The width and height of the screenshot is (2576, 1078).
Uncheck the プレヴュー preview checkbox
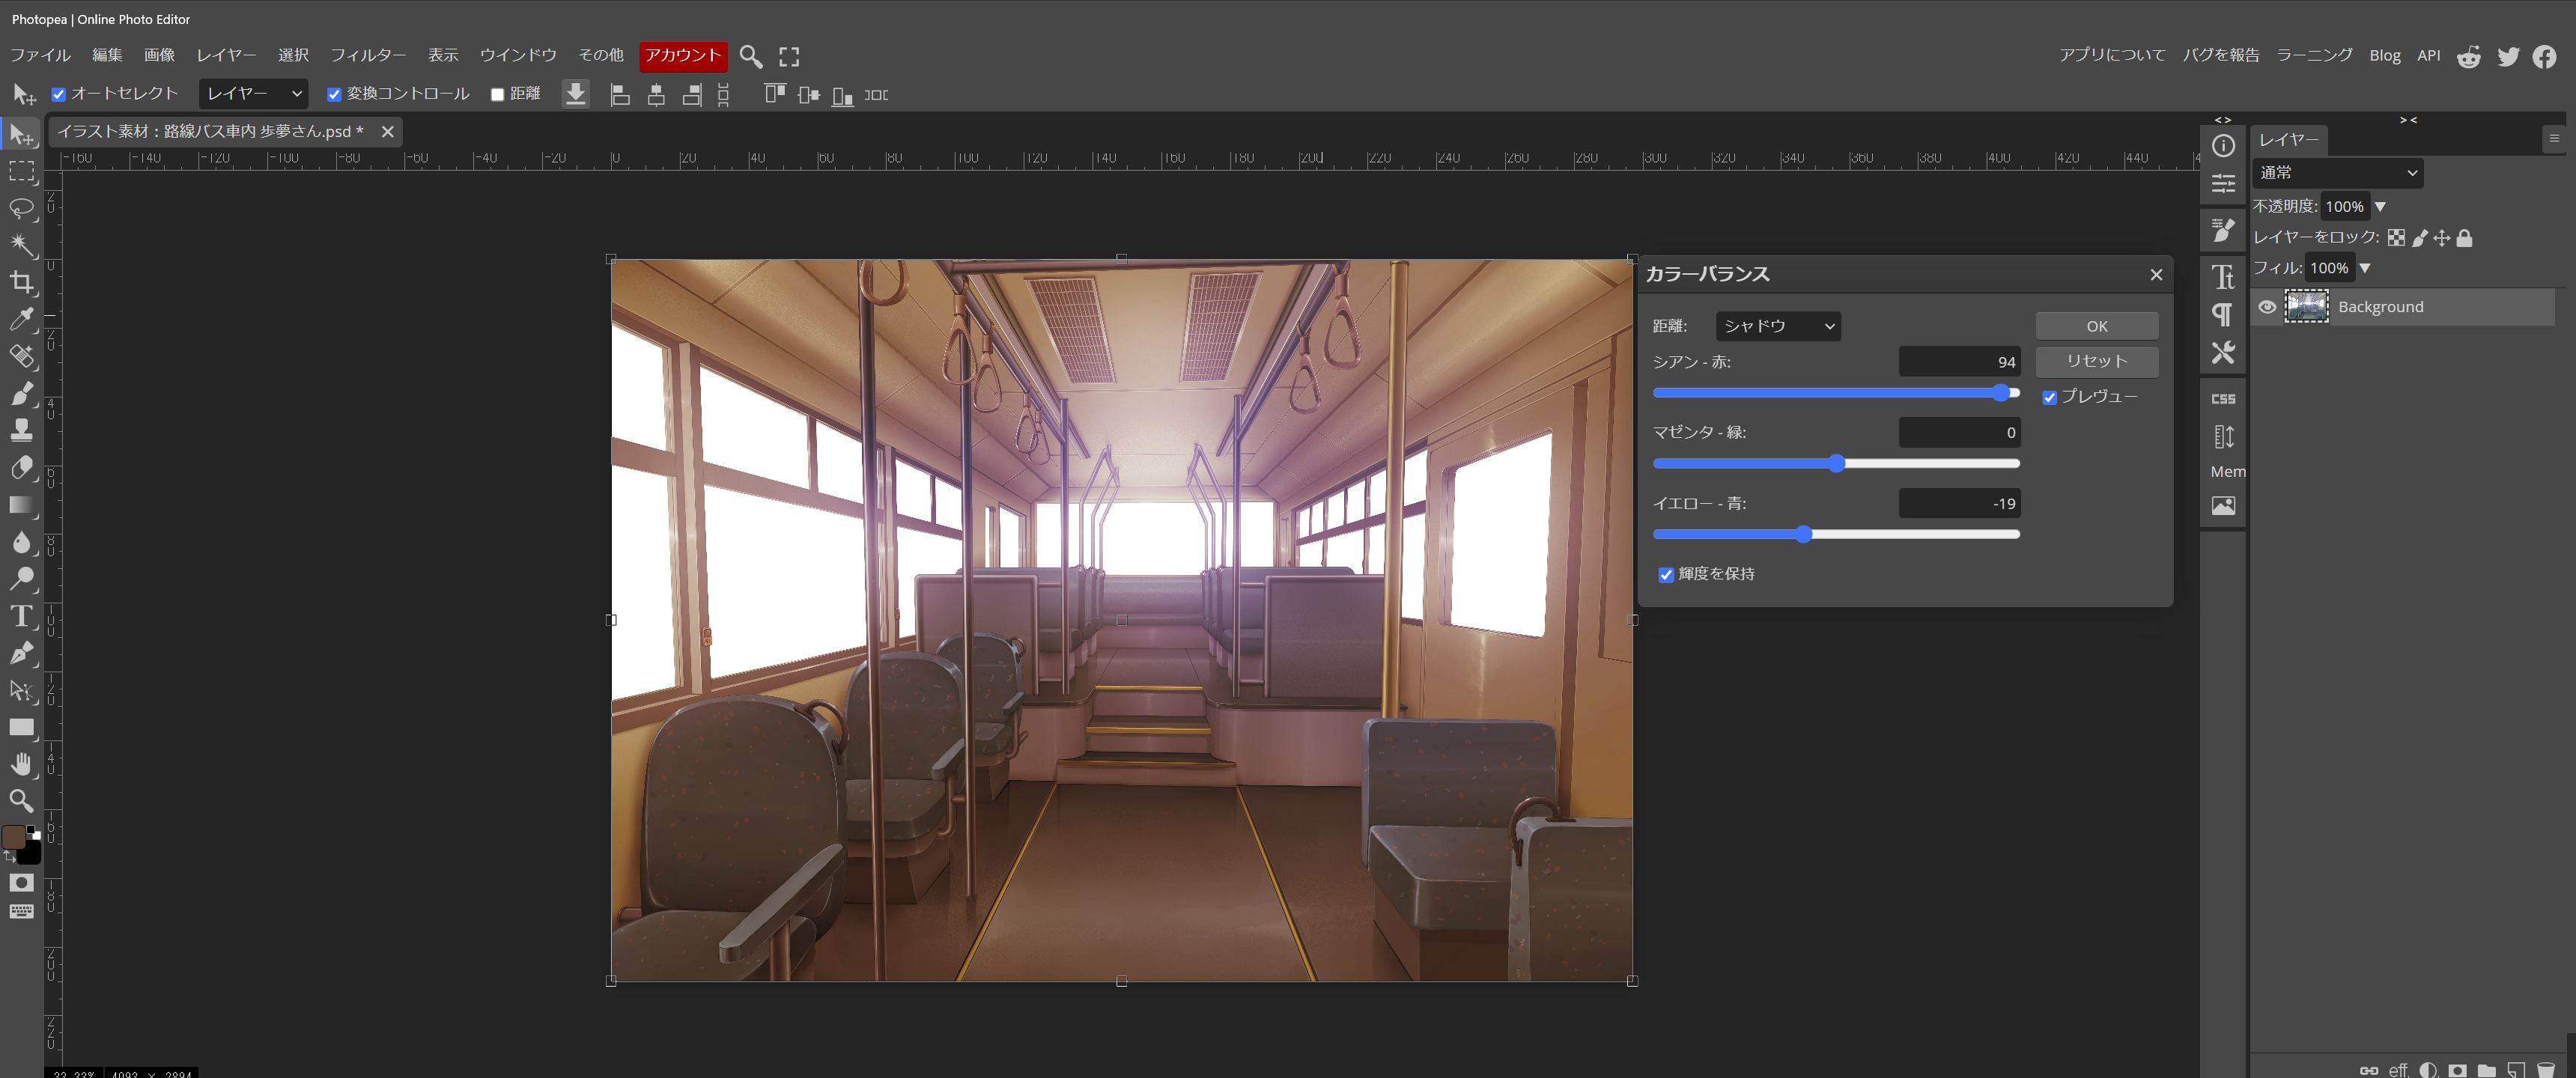(x=2049, y=398)
